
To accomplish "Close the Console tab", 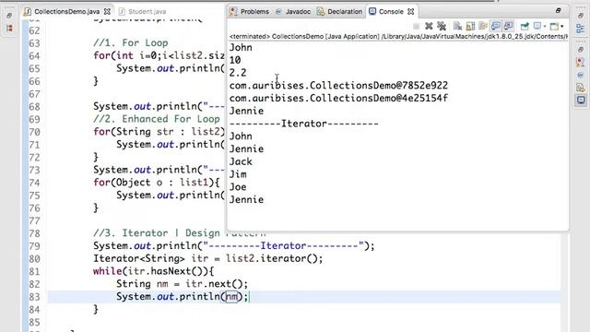I will pyautogui.click(x=411, y=12).
